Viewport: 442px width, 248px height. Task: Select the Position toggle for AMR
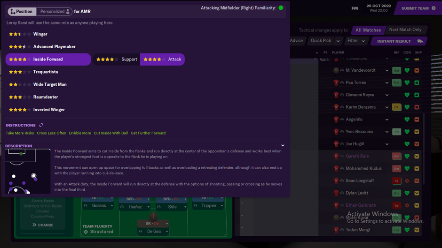22,12
